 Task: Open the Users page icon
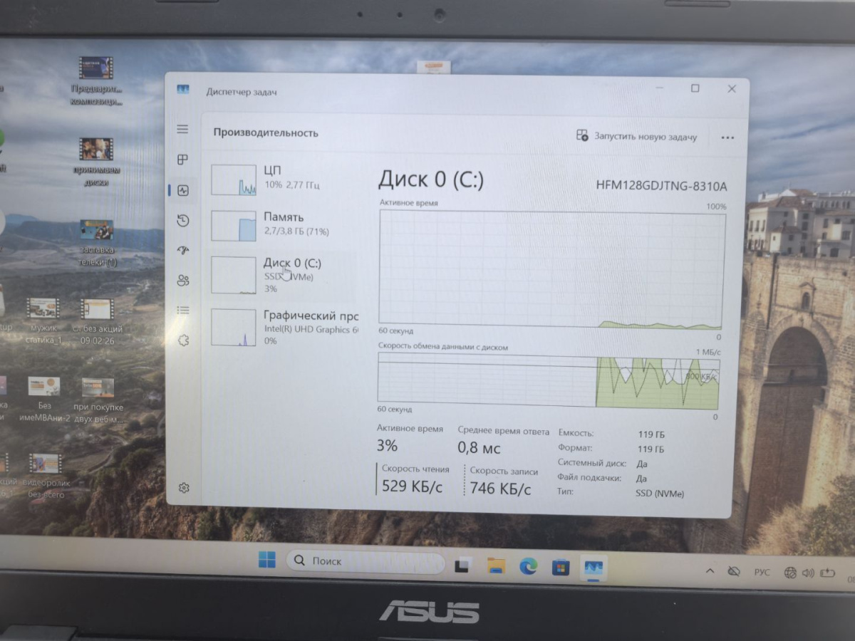183,280
